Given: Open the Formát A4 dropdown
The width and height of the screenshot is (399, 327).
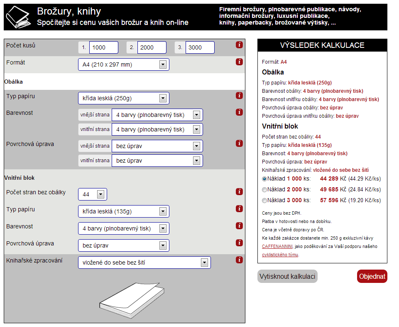Looking at the screenshot, I should 124,64.
